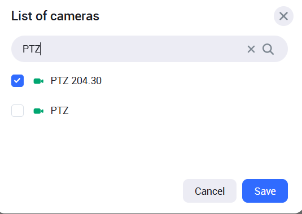302x214 pixels.
Task: Click the green camera icon beside PTZ 204.30
Action: tap(38, 81)
